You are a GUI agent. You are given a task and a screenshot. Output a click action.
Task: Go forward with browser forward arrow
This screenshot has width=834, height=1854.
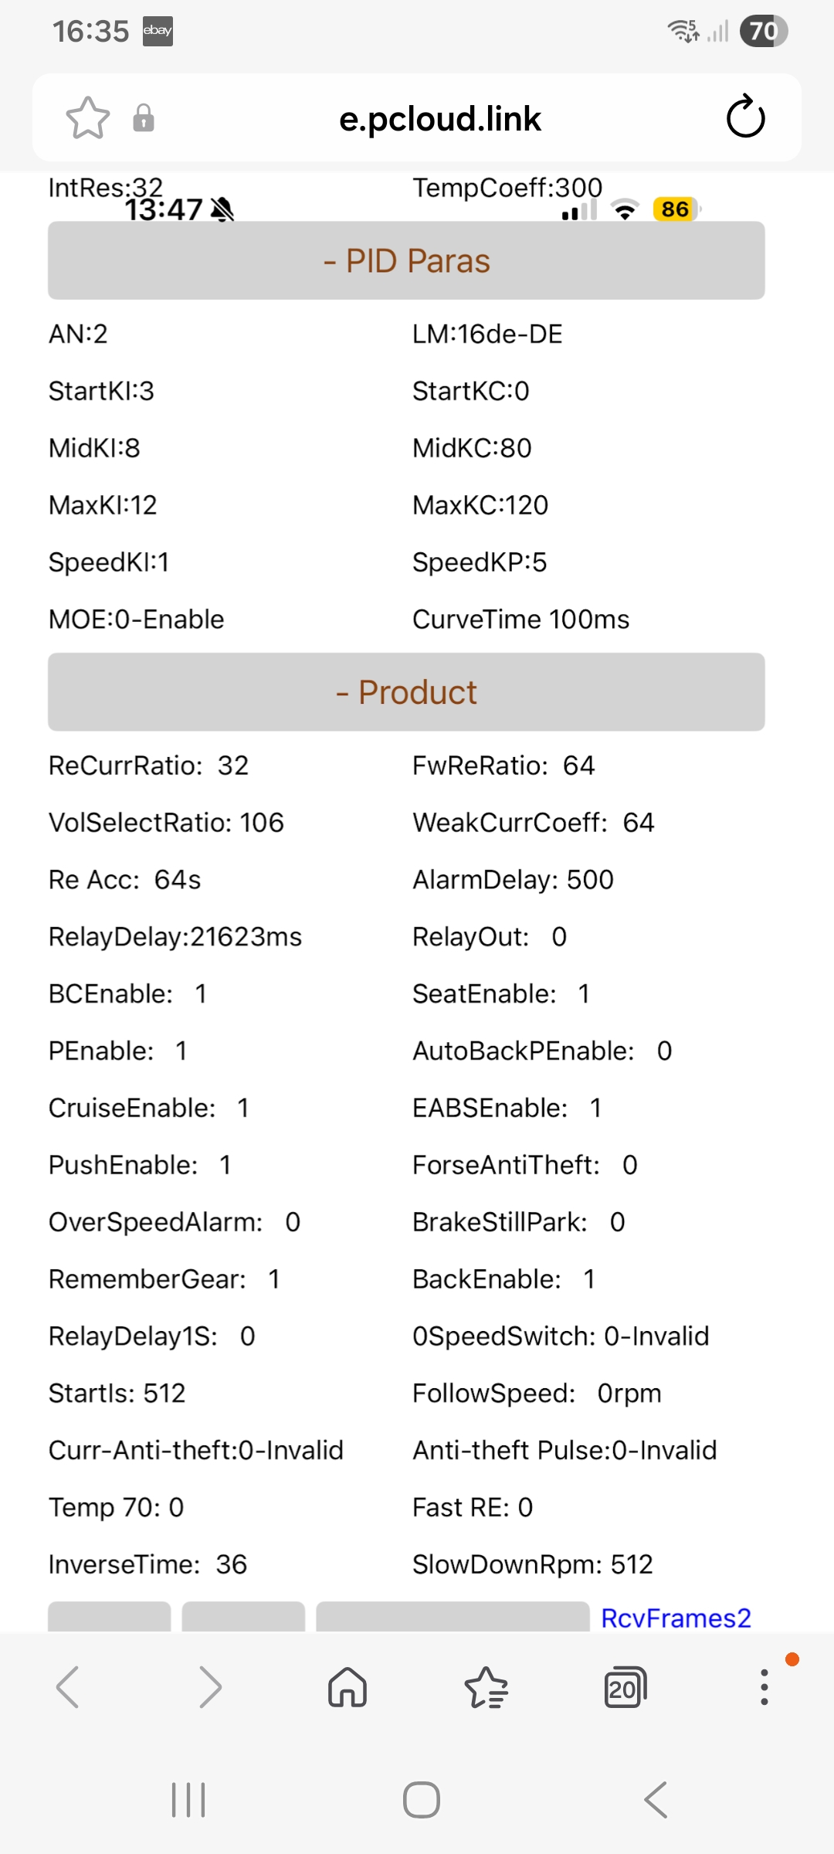pos(210,1686)
